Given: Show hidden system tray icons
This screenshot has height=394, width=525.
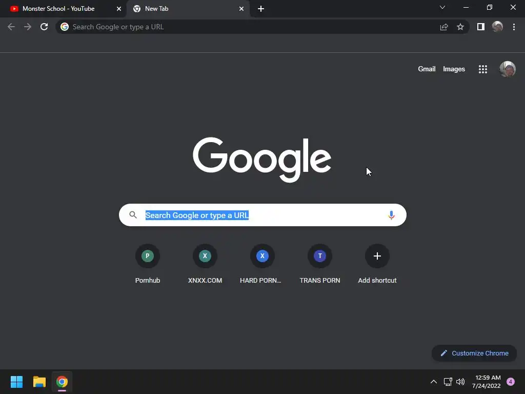Looking at the screenshot, I should coord(434,382).
